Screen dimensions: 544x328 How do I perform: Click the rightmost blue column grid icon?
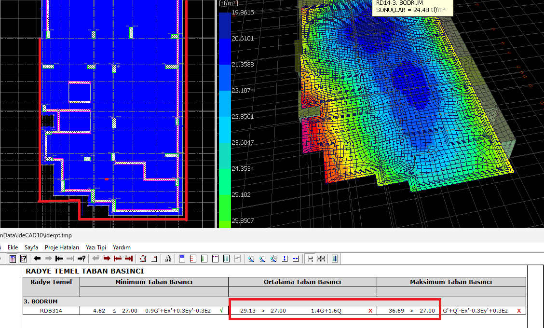point(335,259)
